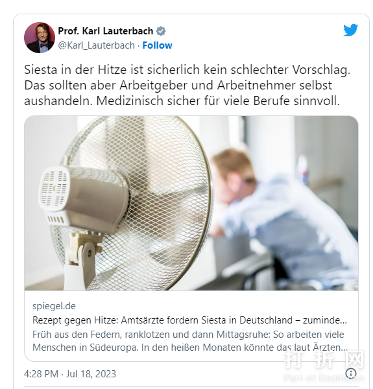This screenshot has width=373, height=389.
Task: Click the 'Part of Dealmoon' watermark text
Action: click(x=324, y=377)
